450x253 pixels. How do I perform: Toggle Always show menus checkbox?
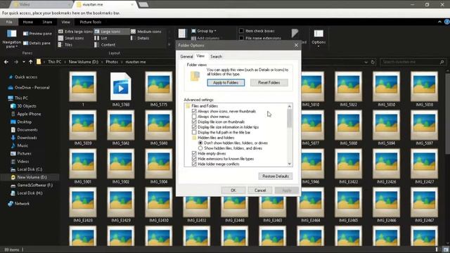(x=194, y=117)
